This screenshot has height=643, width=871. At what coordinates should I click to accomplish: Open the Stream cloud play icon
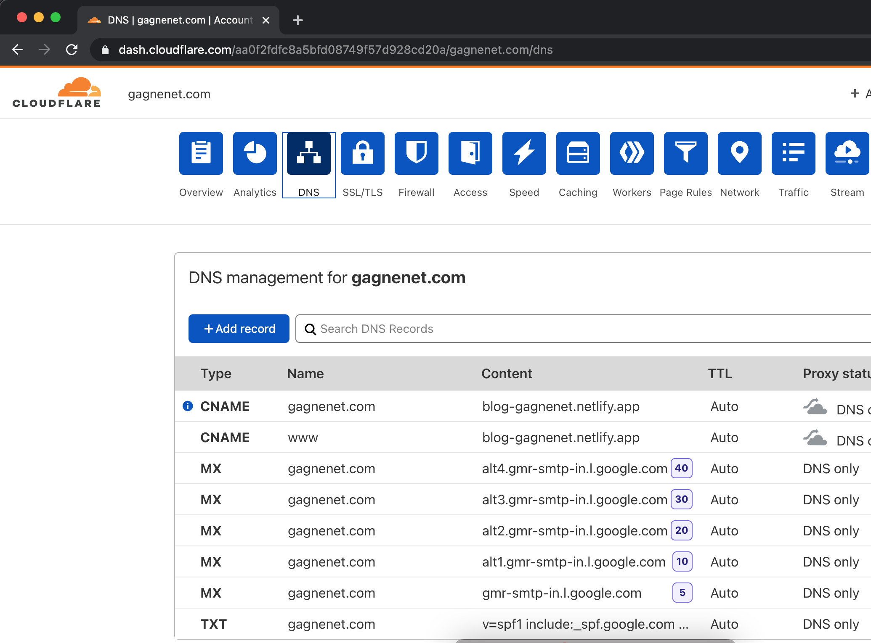[847, 153]
